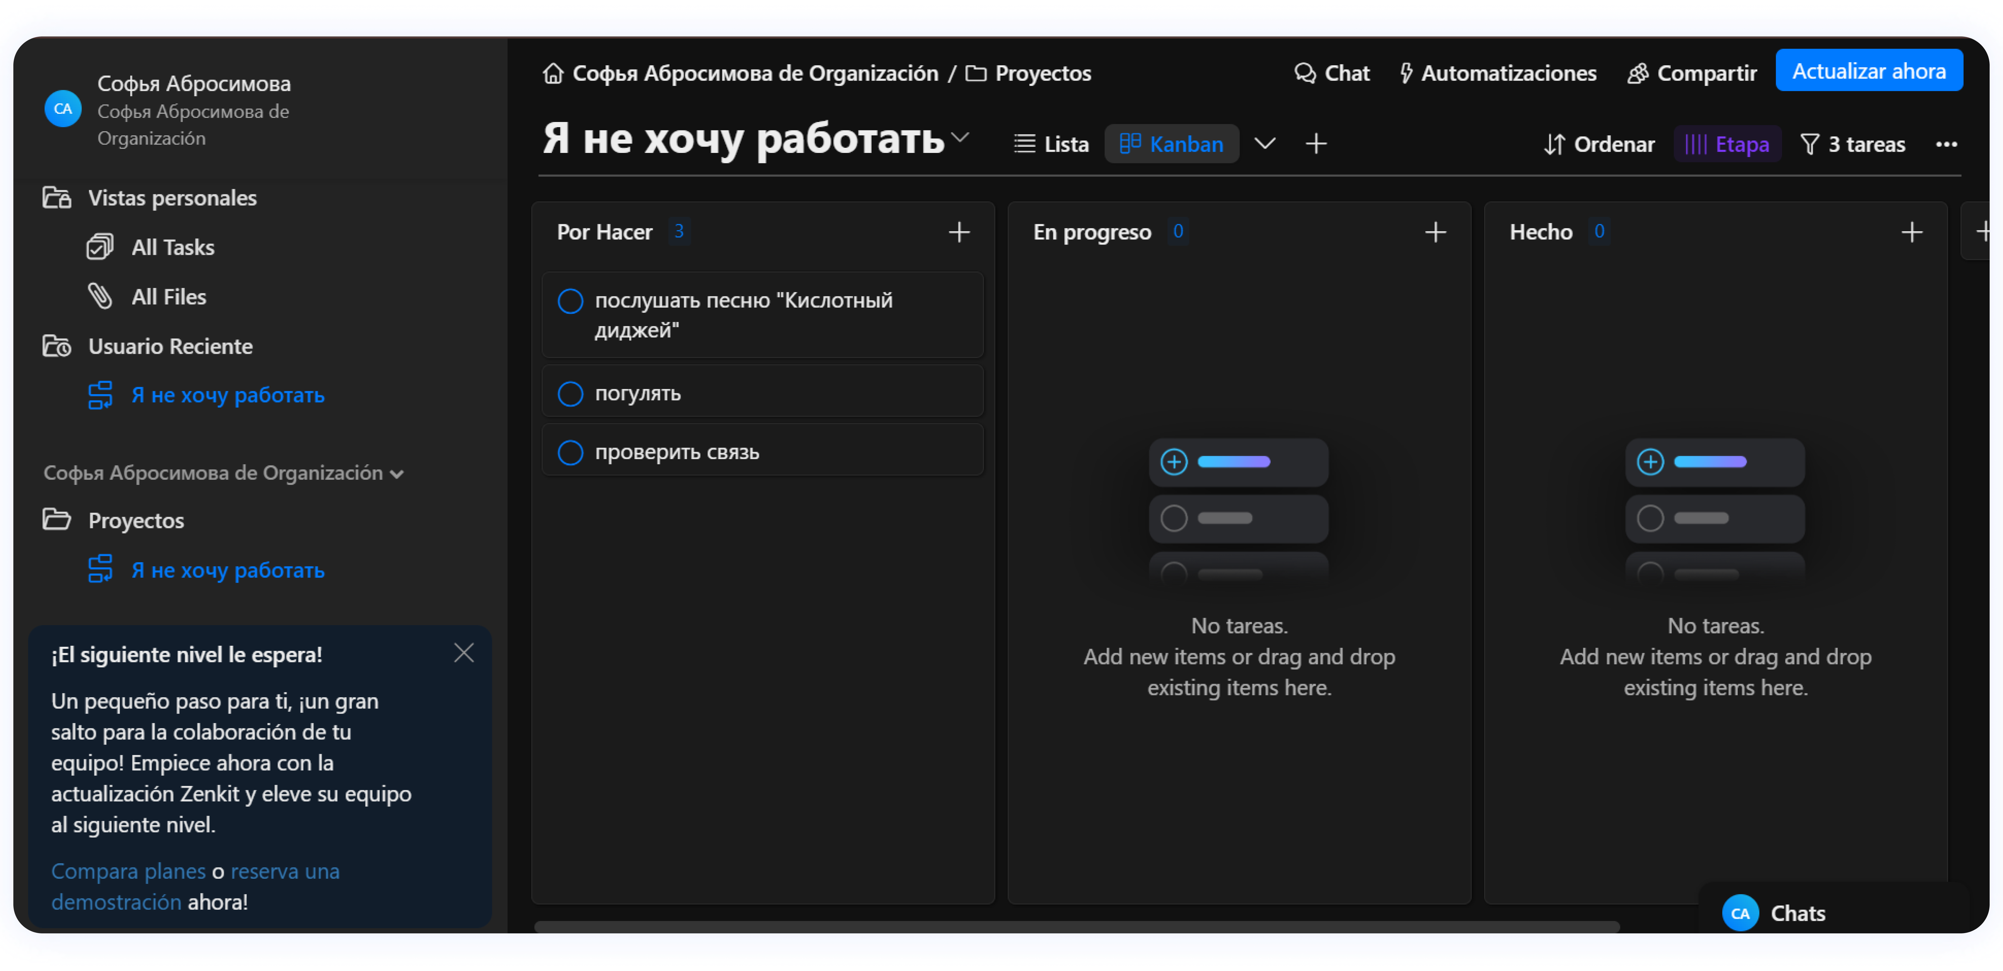Expand the project title dropdown chevron
Screen dimensions: 2003x971
coord(960,137)
